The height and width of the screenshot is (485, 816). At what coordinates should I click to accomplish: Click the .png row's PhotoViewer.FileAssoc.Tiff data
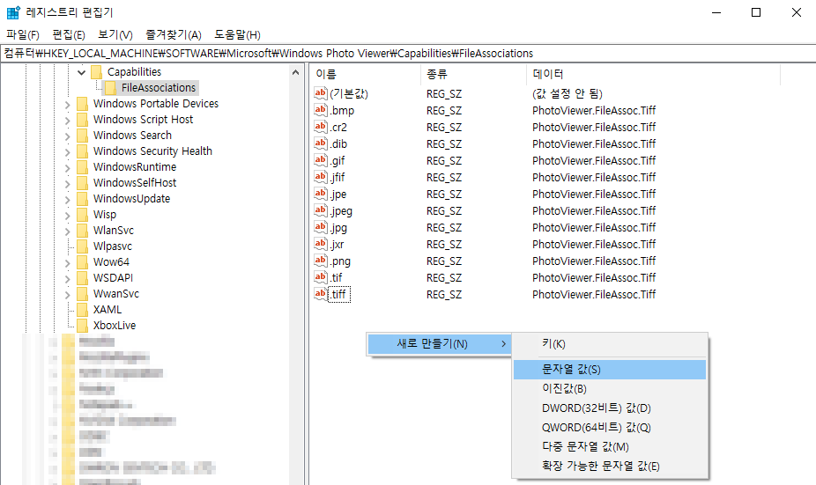click(x=594, y=261)
